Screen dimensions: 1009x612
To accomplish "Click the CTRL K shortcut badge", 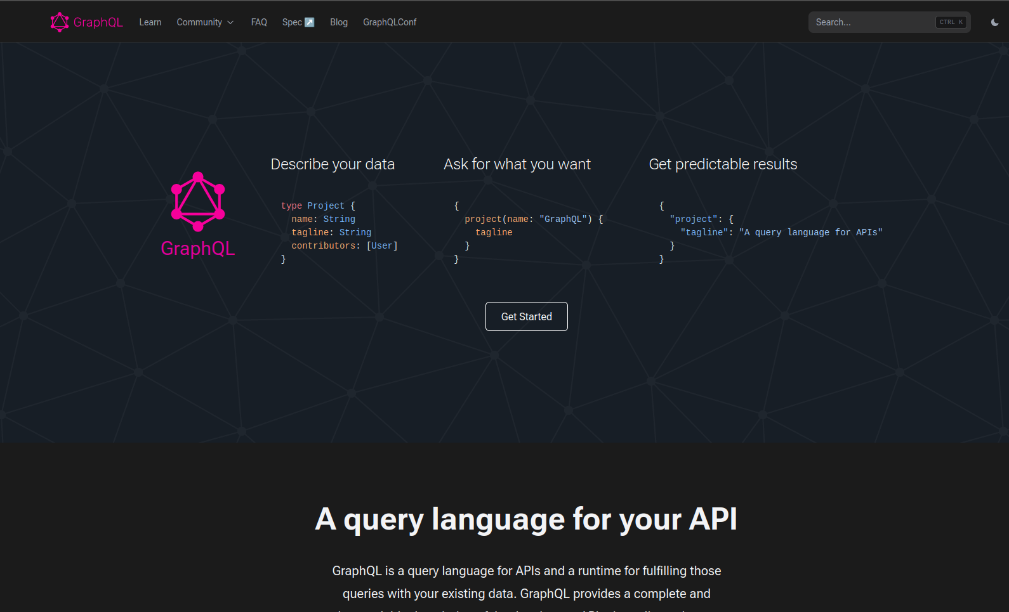I will 951,22.
